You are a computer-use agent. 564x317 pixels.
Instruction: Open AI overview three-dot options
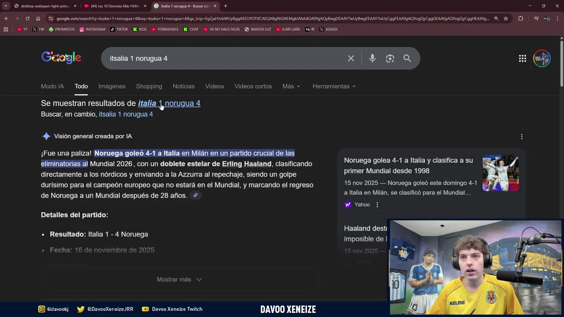(522, 136)
